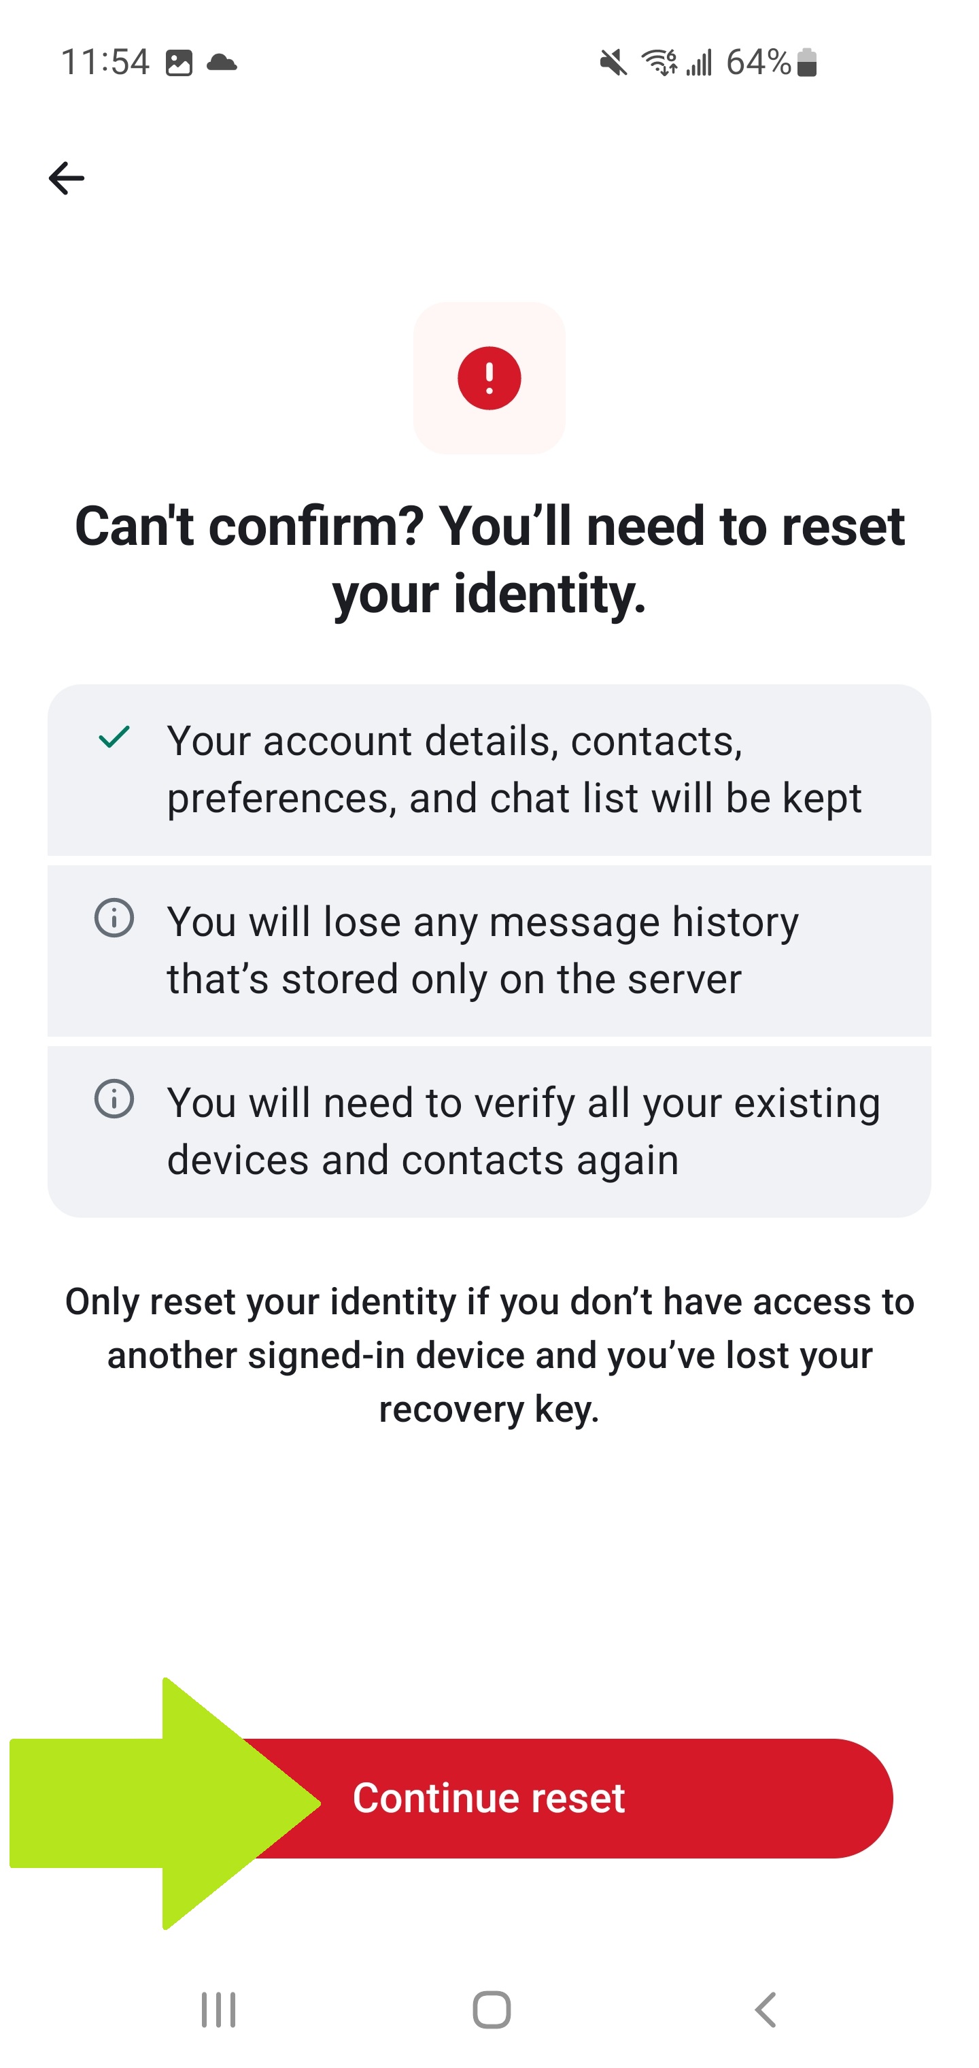Select the verify existing devices warning row

click(x=489, y=1129)
